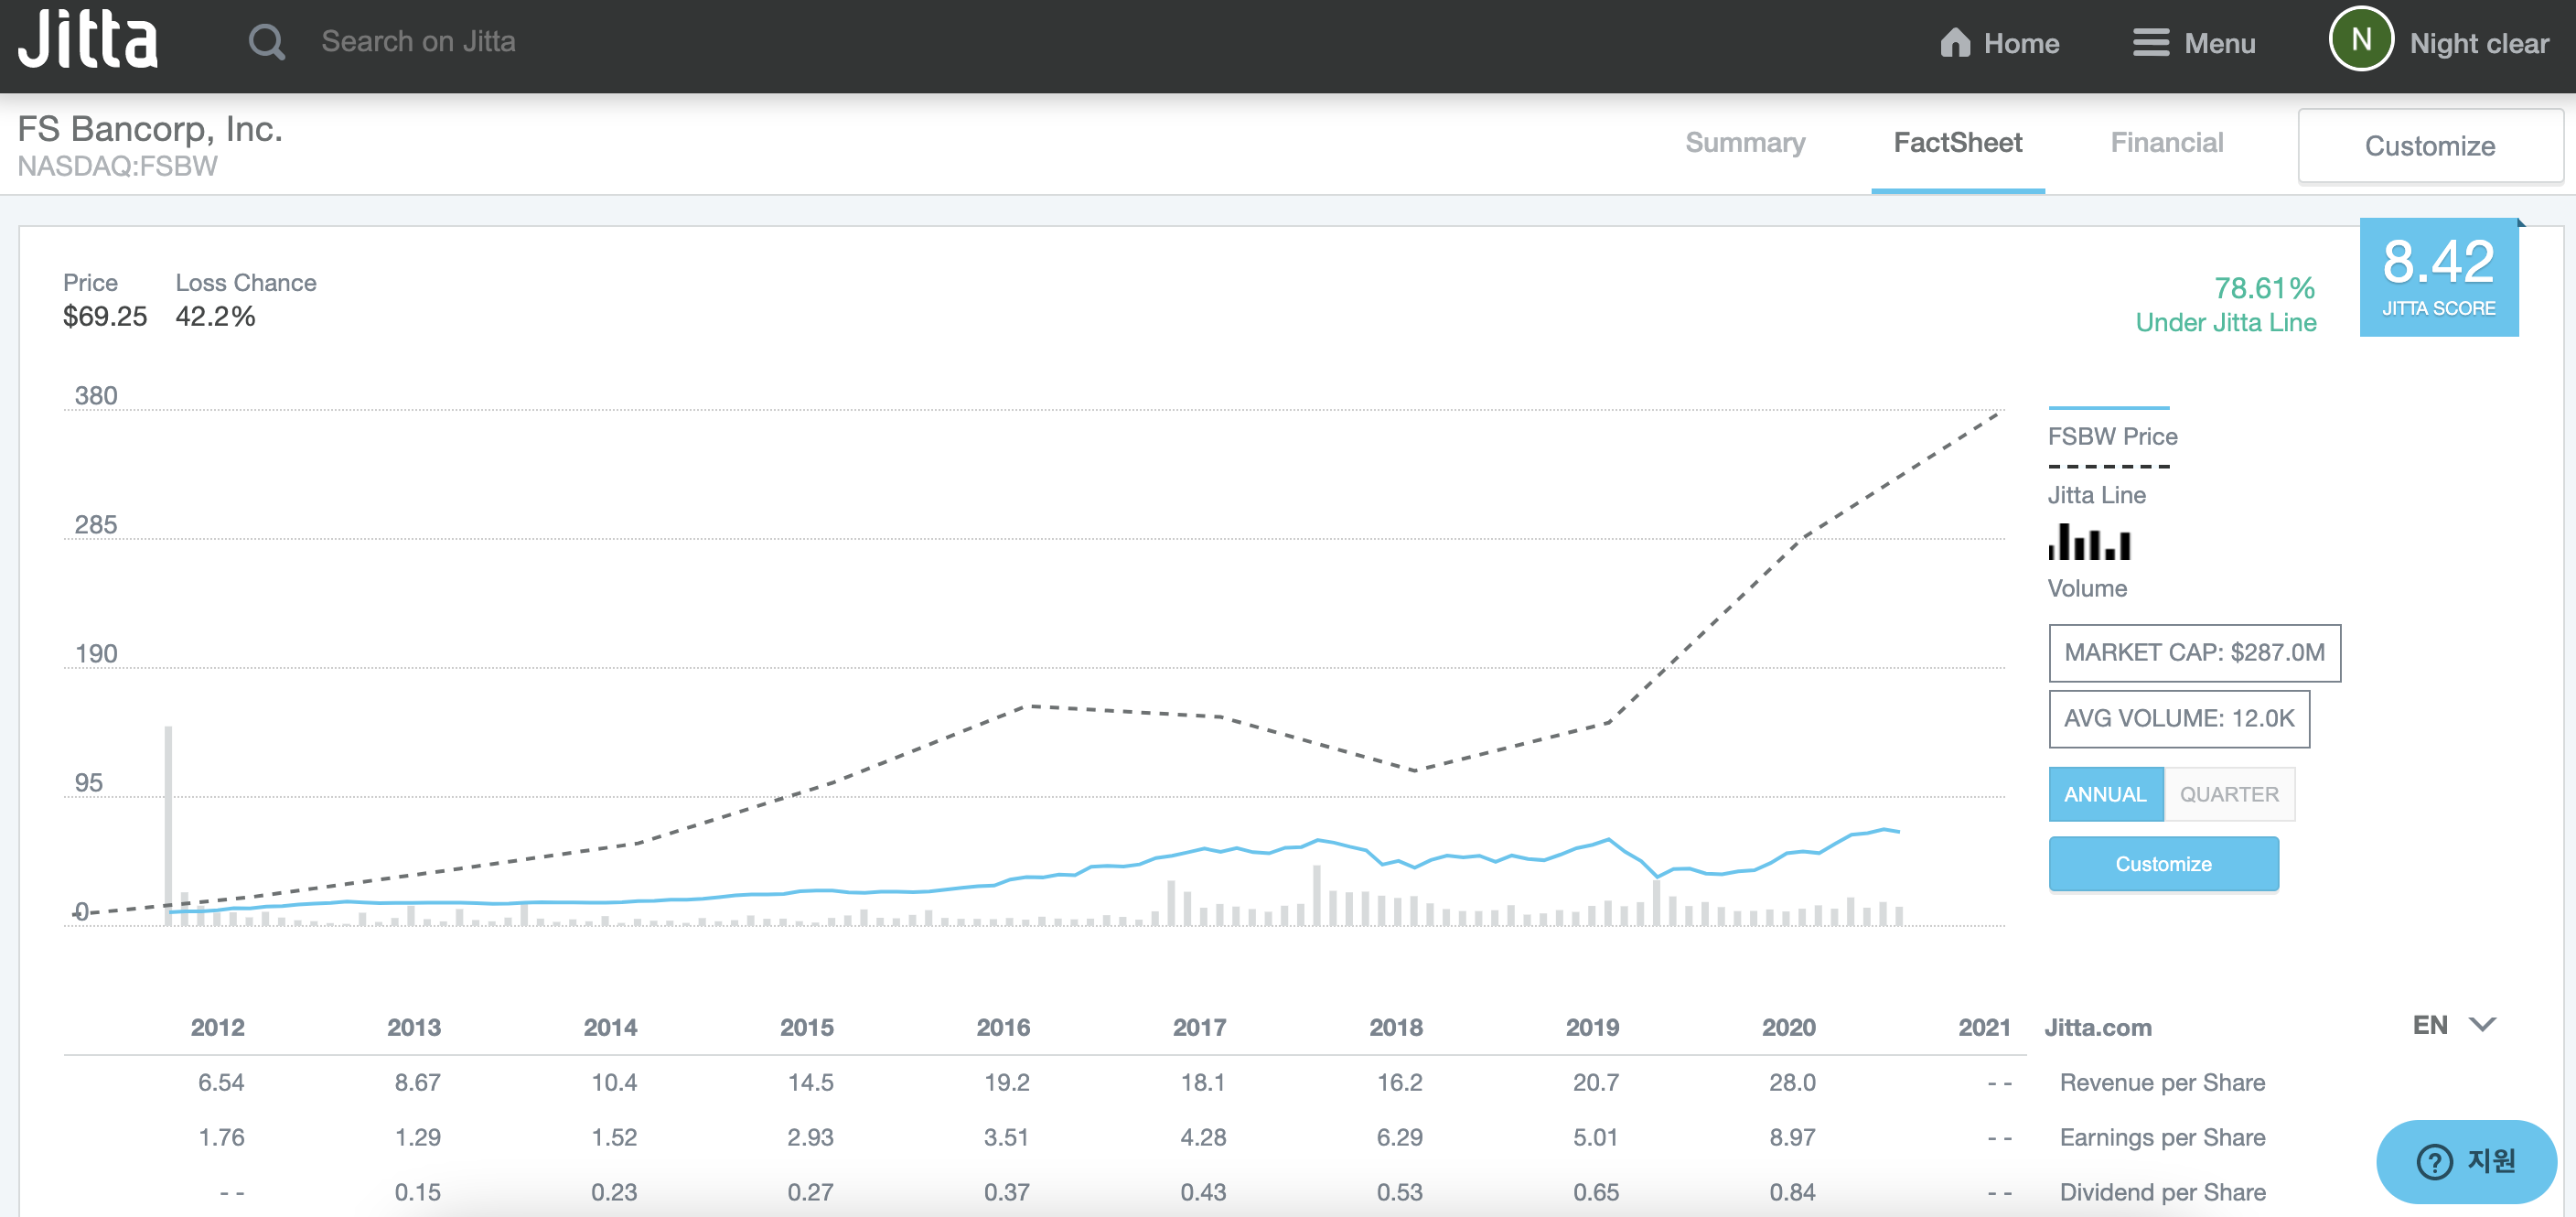Click the FS Bancorp, Inc. company name
The height and width of the screenshot is (1217, 2576).
(x=150, y=128)
